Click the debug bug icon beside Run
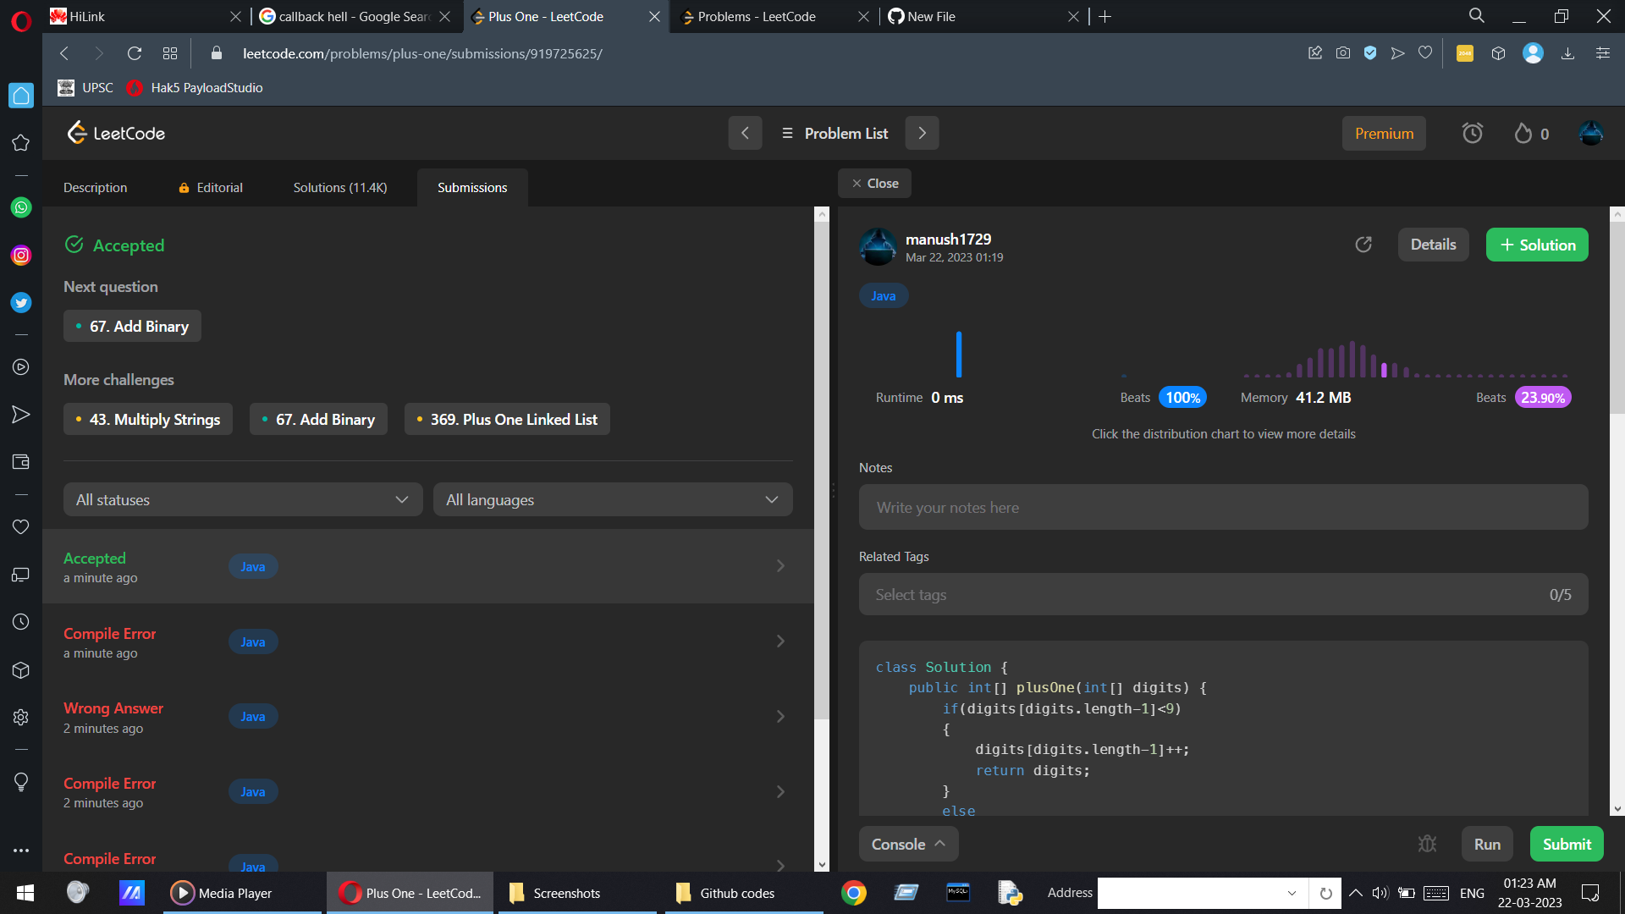The width and height of the screenshot is (1625, 914). point(1427,844)
